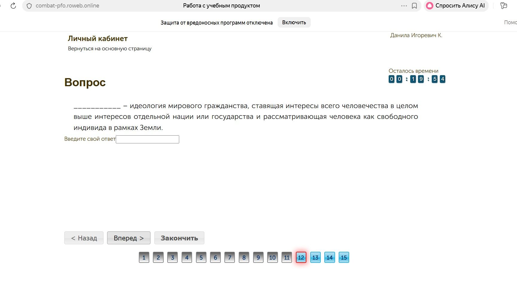Click the Alice AI circular logo icon
This screenshot has width=517, height=291.
click(x=430, y=6)
